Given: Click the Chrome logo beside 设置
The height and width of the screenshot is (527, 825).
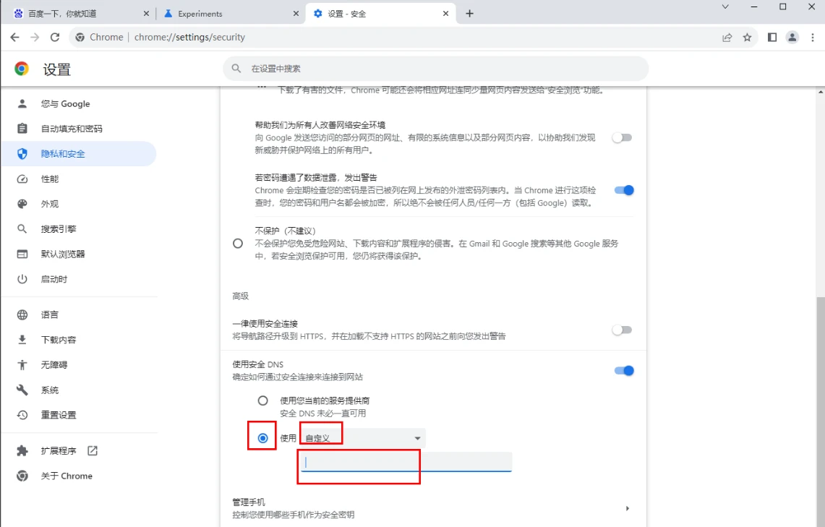Looking at the screenshot, I should tap(22, 69).
